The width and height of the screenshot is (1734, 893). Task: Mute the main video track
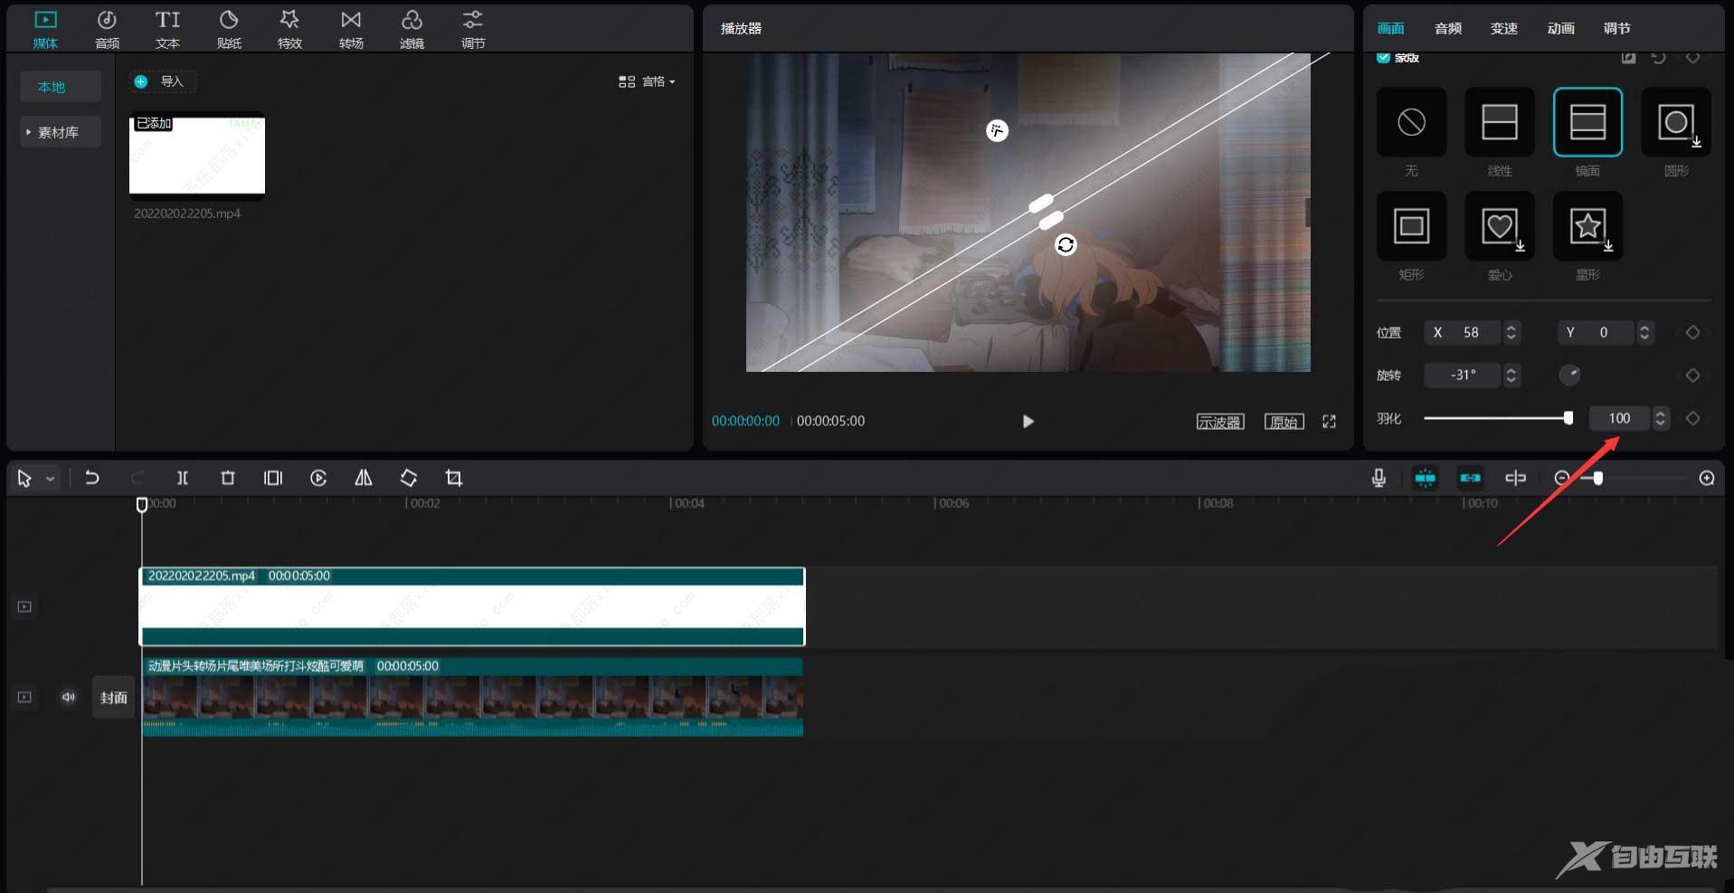69,698
